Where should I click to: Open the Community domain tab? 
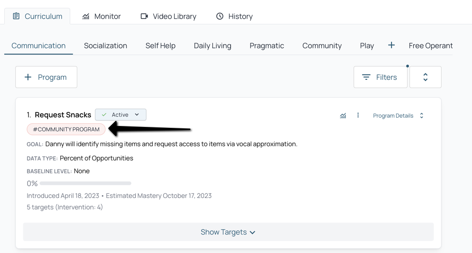click(322, 46)
